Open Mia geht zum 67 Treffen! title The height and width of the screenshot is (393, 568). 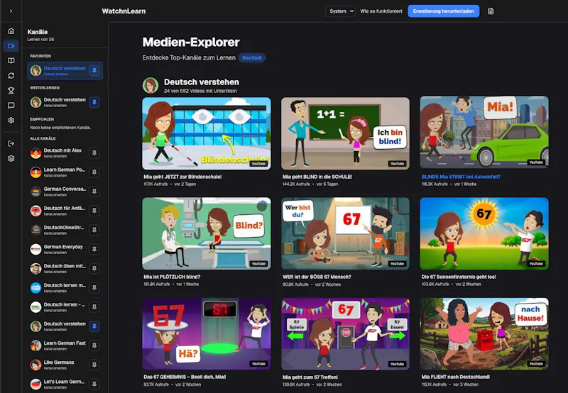pos(310,377)
